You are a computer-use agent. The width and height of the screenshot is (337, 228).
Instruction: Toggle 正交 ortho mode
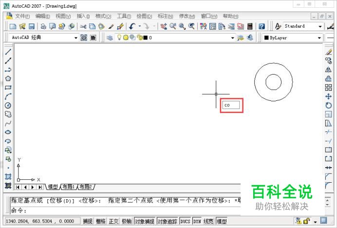[x=113, y=221]
